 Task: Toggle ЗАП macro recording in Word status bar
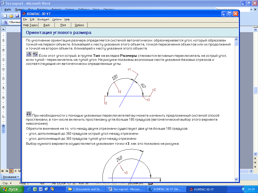tap(98, 183)
